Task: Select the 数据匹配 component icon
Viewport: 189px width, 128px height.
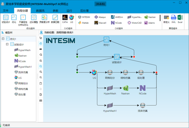Action: click(55, 19)
